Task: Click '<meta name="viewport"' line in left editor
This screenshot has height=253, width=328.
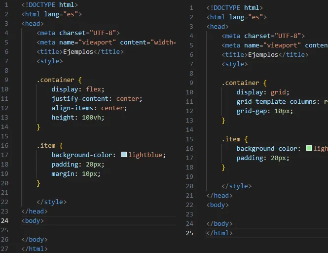Action: [106, 42]
